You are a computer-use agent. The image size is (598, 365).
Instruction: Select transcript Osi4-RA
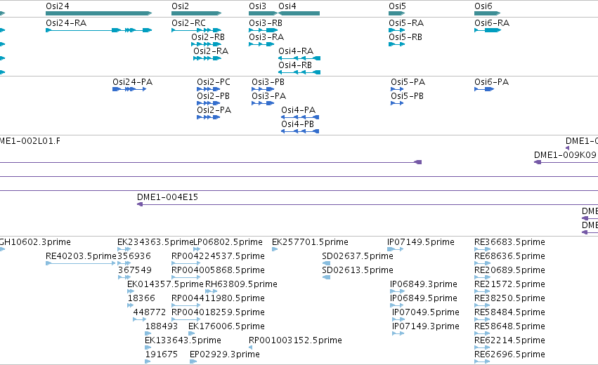(296, 51)
